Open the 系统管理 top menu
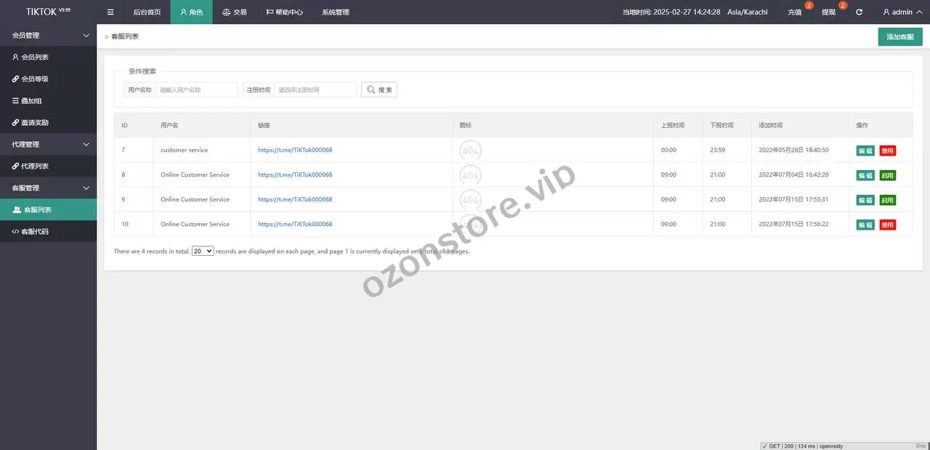This screenshot has width=930, height=450. point(335,12)
